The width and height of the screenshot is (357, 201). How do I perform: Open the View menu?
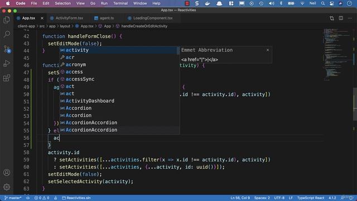[x=80, y=3]
